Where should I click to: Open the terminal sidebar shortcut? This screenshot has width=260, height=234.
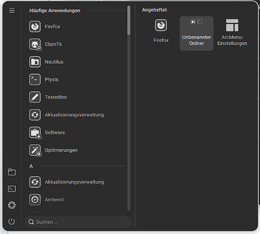pos(12,188)
